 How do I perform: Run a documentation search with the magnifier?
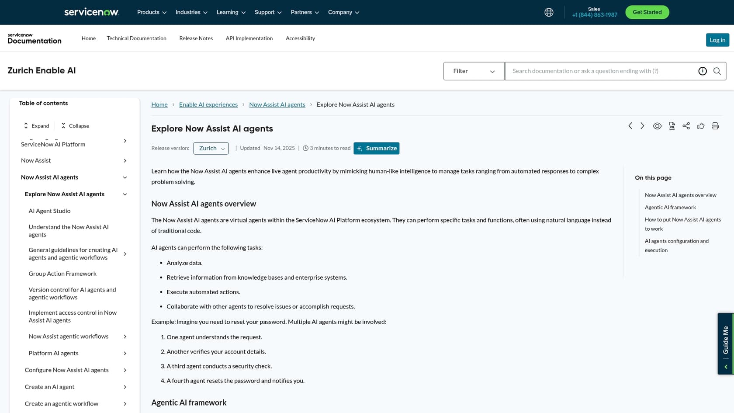(x=717, y=71)
